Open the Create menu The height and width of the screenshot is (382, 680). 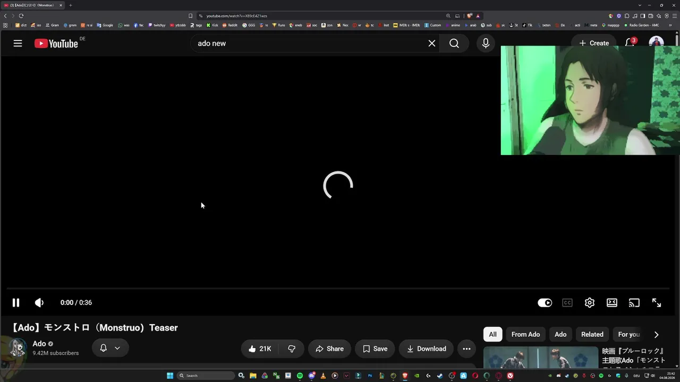pos(594,44)
